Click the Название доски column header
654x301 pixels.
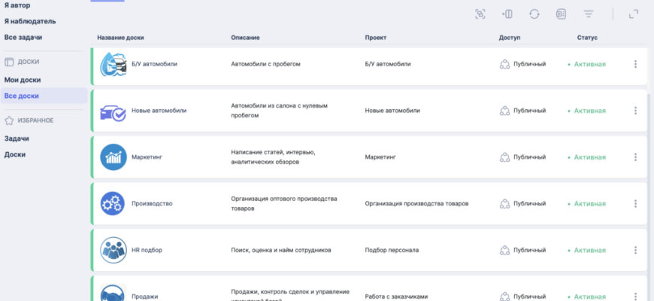(x=120, y=38)
